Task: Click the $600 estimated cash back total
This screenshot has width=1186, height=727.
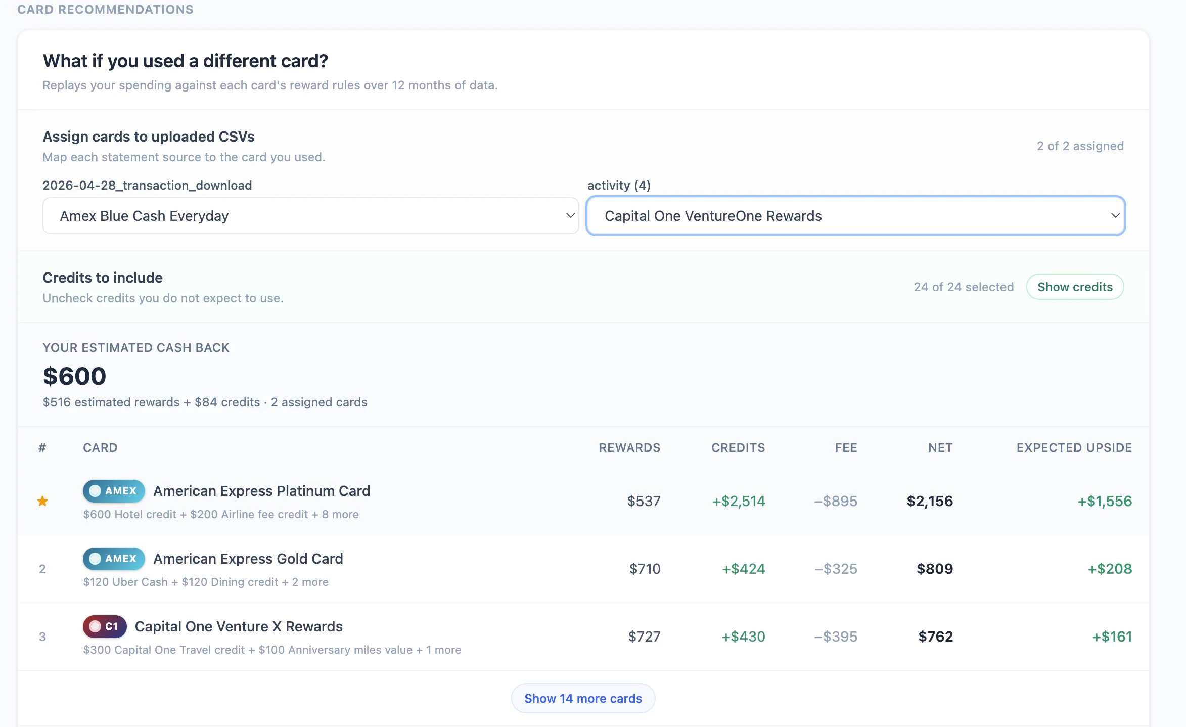Action: (x=74, y=376)
